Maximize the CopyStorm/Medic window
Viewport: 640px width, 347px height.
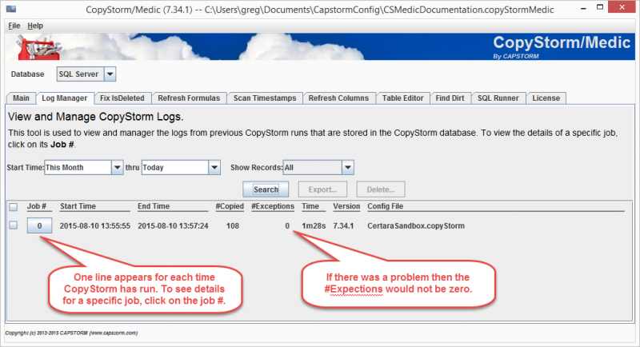[x=600, y=7]
